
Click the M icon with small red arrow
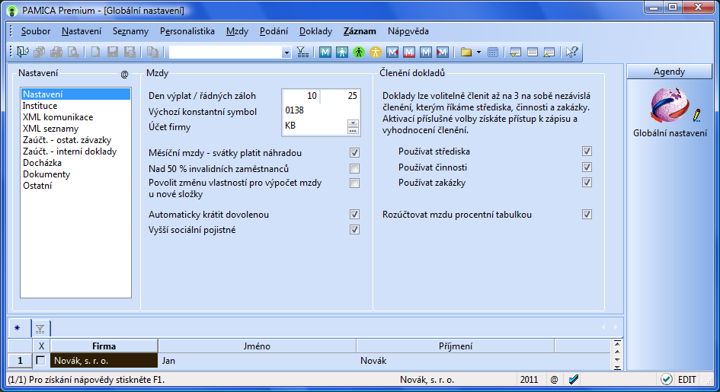click(x=392, y=53)
